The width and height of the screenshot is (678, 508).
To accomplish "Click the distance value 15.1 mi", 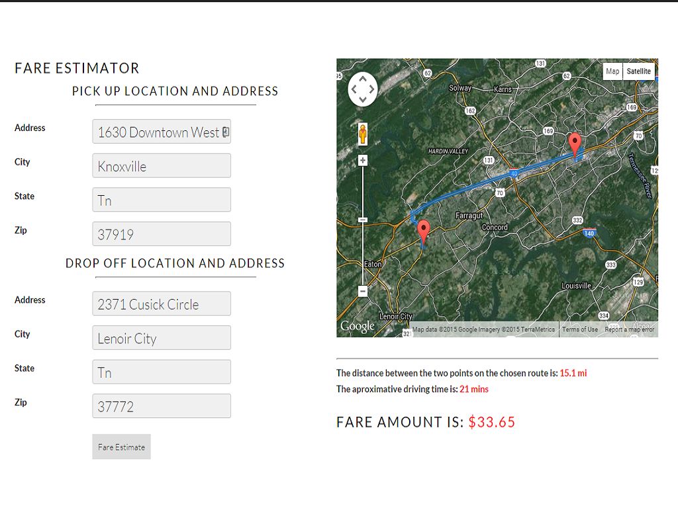I will [573, 373].
